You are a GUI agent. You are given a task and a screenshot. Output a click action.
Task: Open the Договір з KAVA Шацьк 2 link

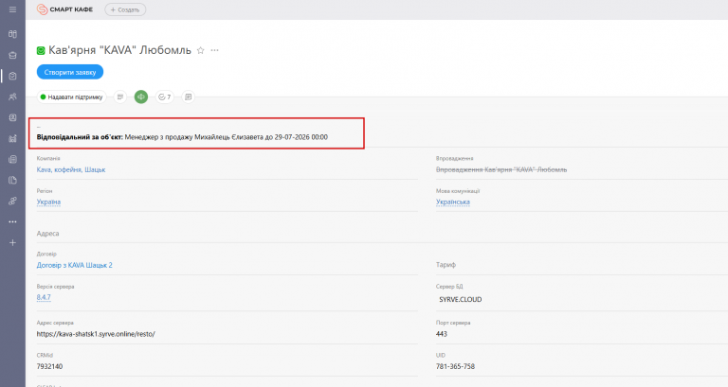pos(74,265)
